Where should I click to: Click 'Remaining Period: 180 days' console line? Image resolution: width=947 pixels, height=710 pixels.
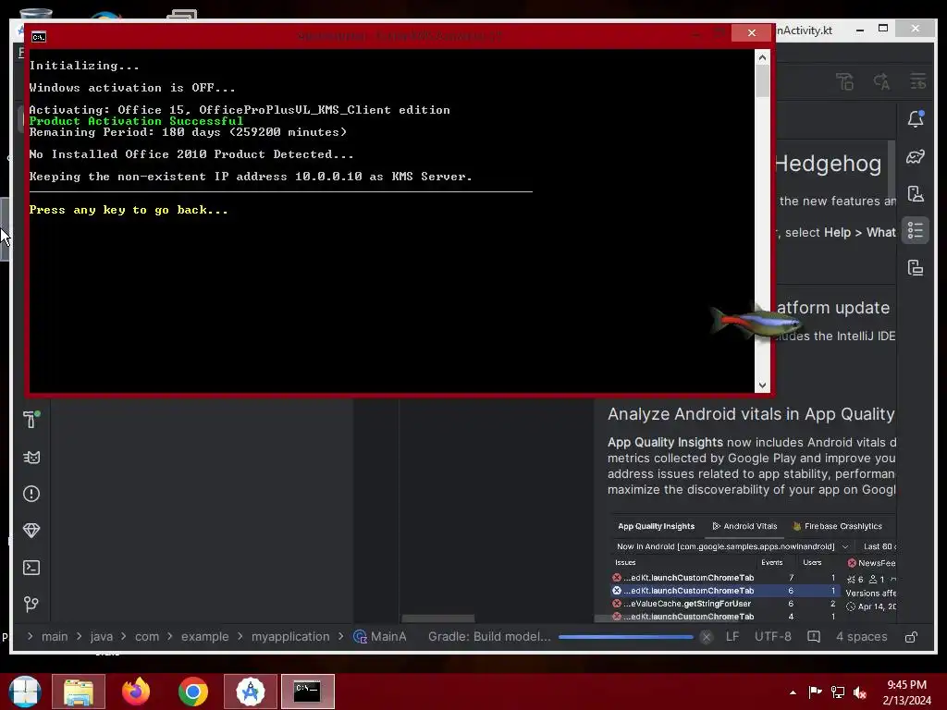coord(188,132)
